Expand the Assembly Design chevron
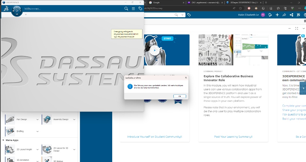 click(x=74, y=120)
